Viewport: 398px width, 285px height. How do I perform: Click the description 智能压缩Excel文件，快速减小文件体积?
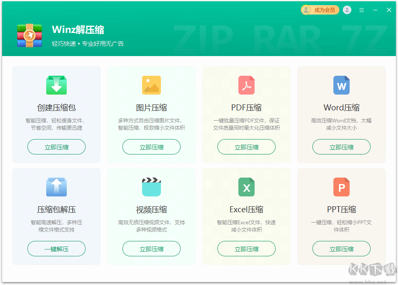[x=247, y=226]
